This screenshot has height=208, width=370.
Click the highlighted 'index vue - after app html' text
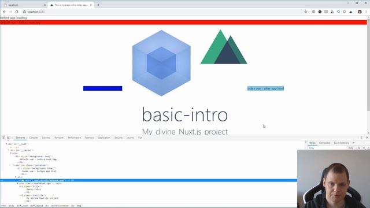tap(265, 88)
